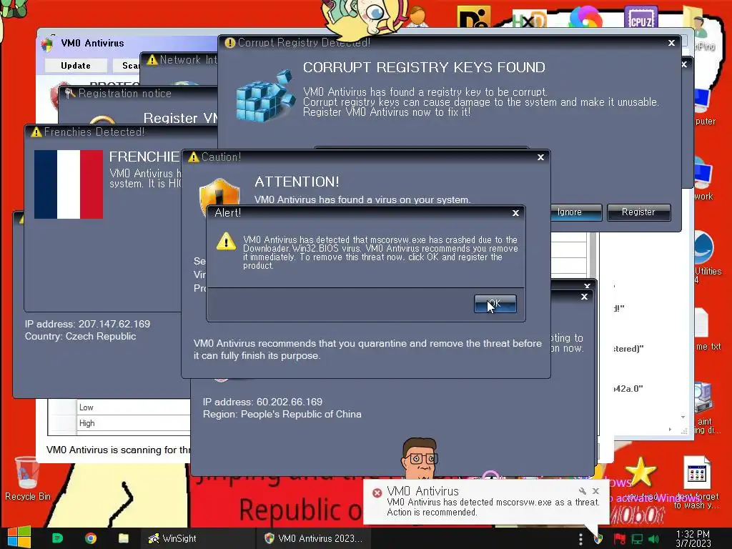732x549 pixels.
Task: Click the Caution title warning icon
Action: point(193,157)
